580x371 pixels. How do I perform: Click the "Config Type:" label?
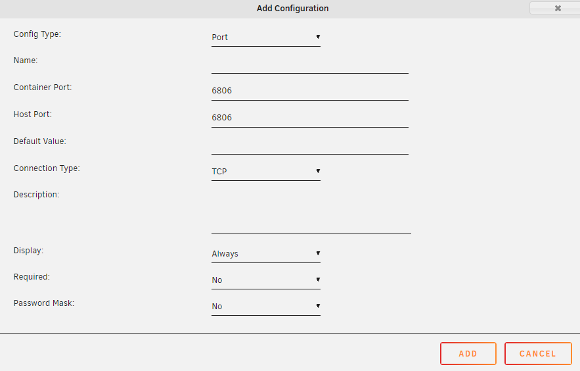click(37, 34)
